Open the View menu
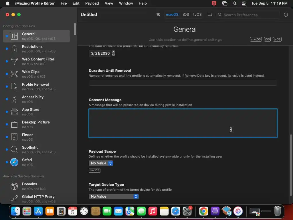This screenshot has height=220, width=293. tap(109, 3)
